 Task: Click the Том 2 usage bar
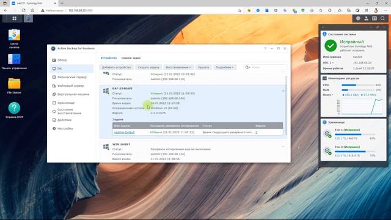355,152
